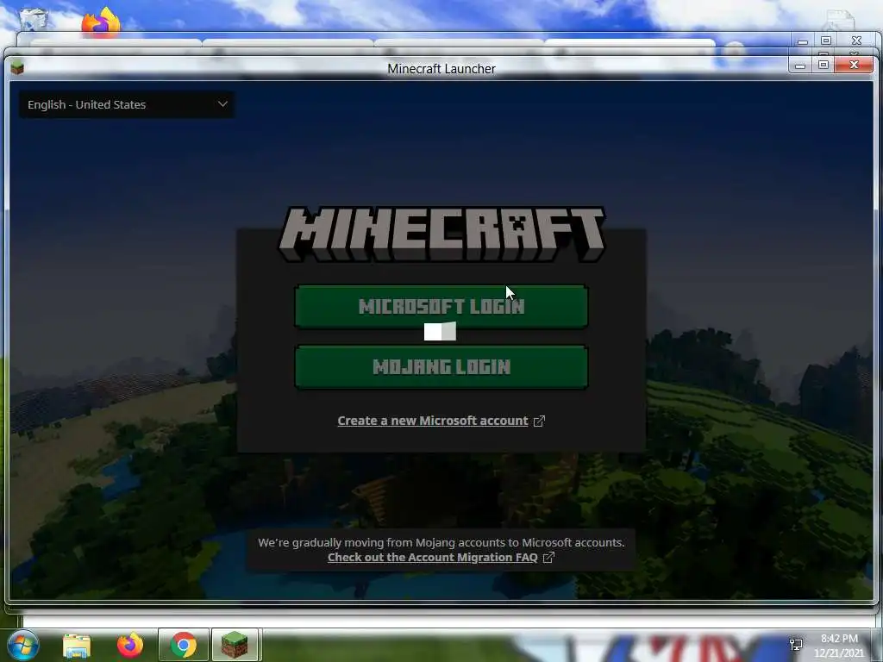Image resolution: width=883 pixels, height=662 pixels.
Task: Click the Mojang Login button
Action: pyautogui.click(x=441, y=367)
